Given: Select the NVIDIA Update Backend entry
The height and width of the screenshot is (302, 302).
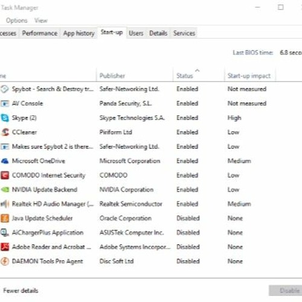Looking at the screenshot, I should pos(45,190).
